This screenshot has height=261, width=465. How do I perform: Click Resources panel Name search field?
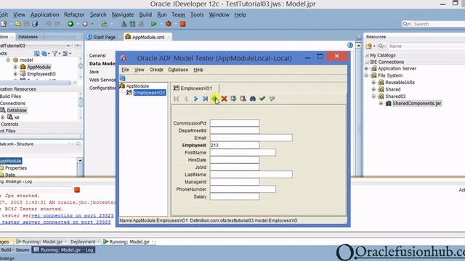pyautogui.click(x=426, y=46)
